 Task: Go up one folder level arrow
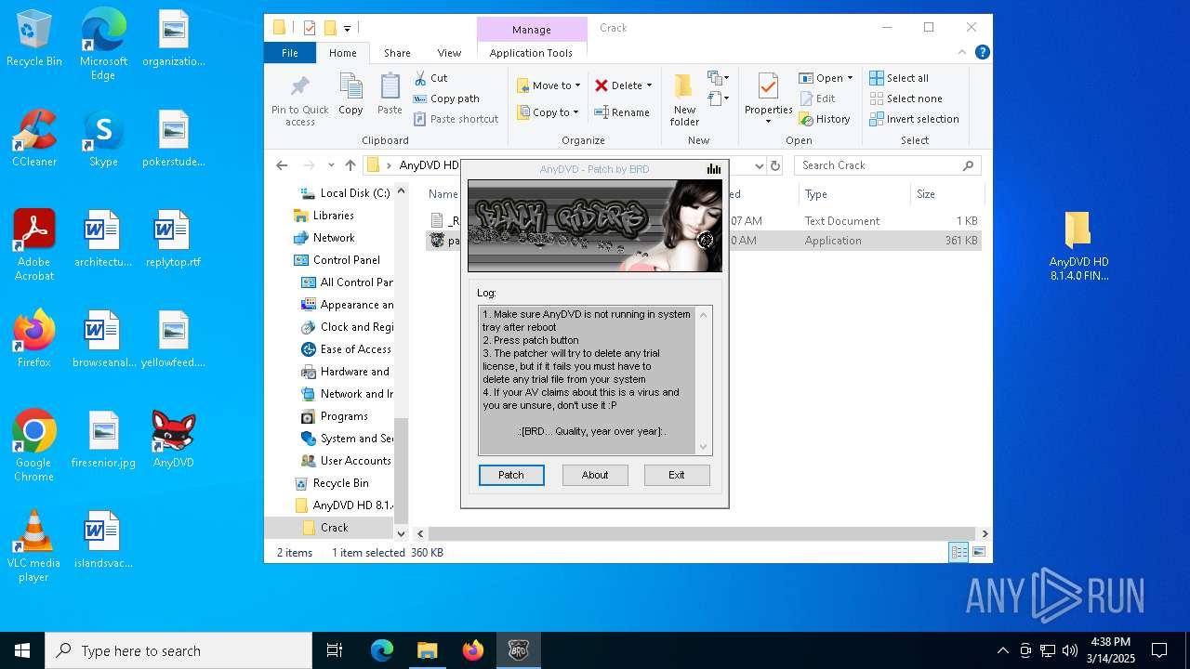(x=350, y=165)
